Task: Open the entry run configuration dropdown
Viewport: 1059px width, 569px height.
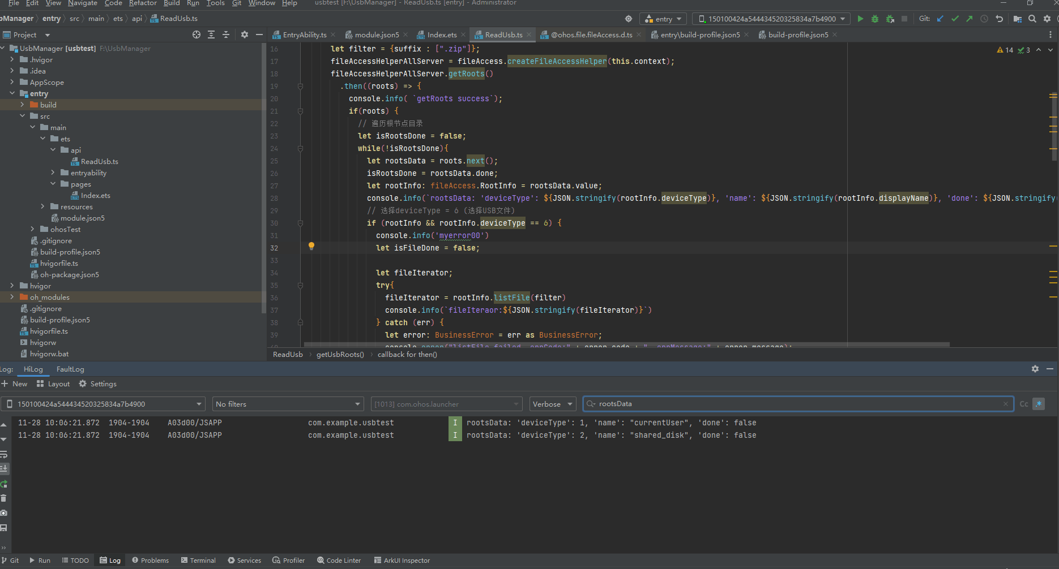Action: (663, 19)
